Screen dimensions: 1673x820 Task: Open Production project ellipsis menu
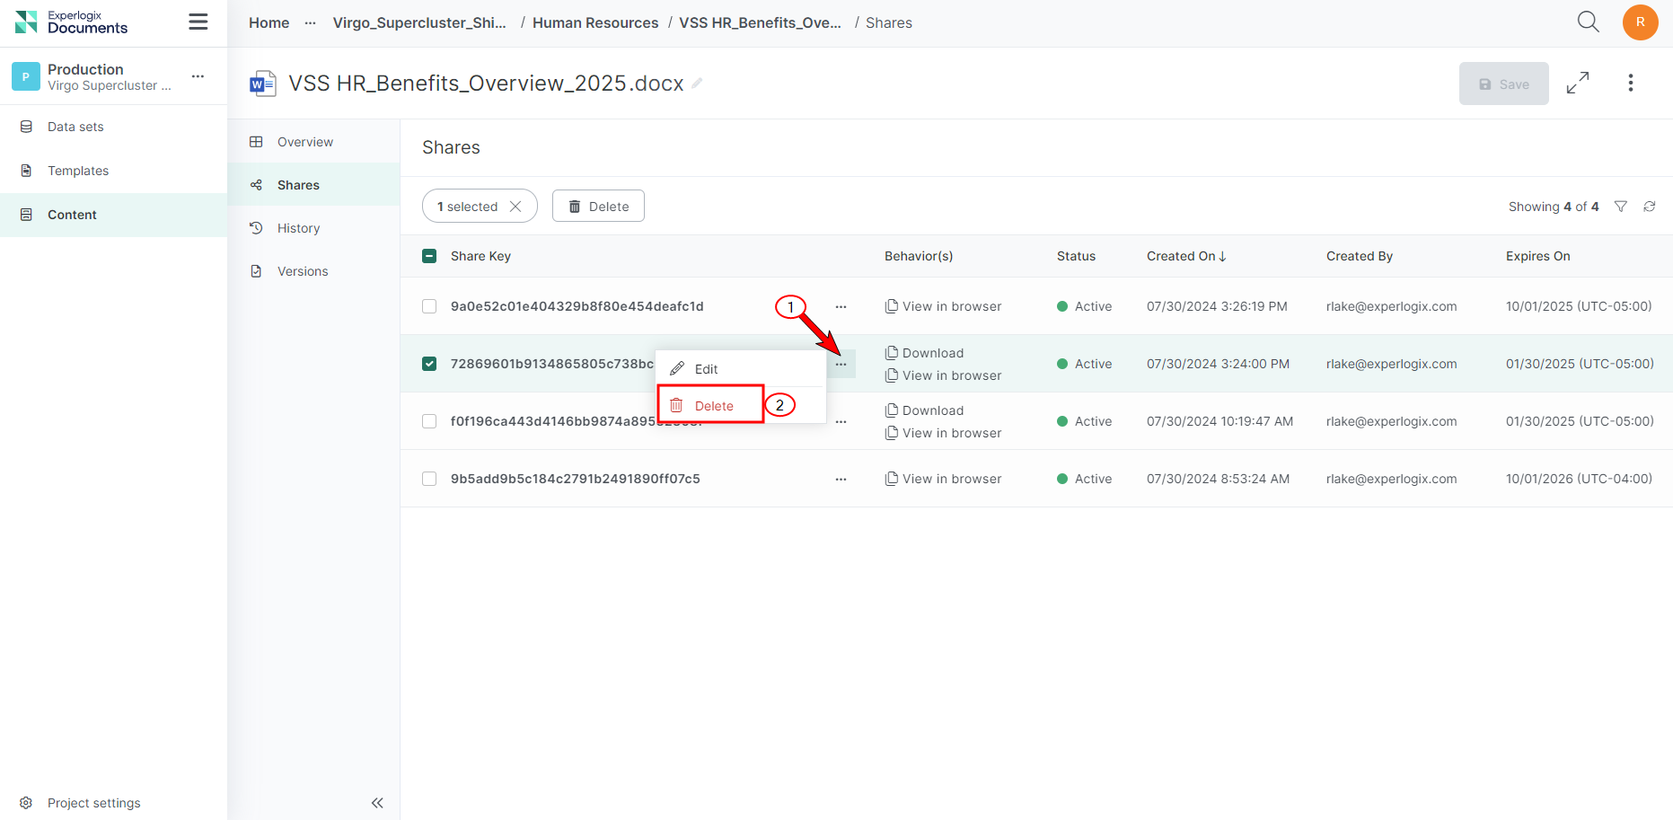point(198,76)
